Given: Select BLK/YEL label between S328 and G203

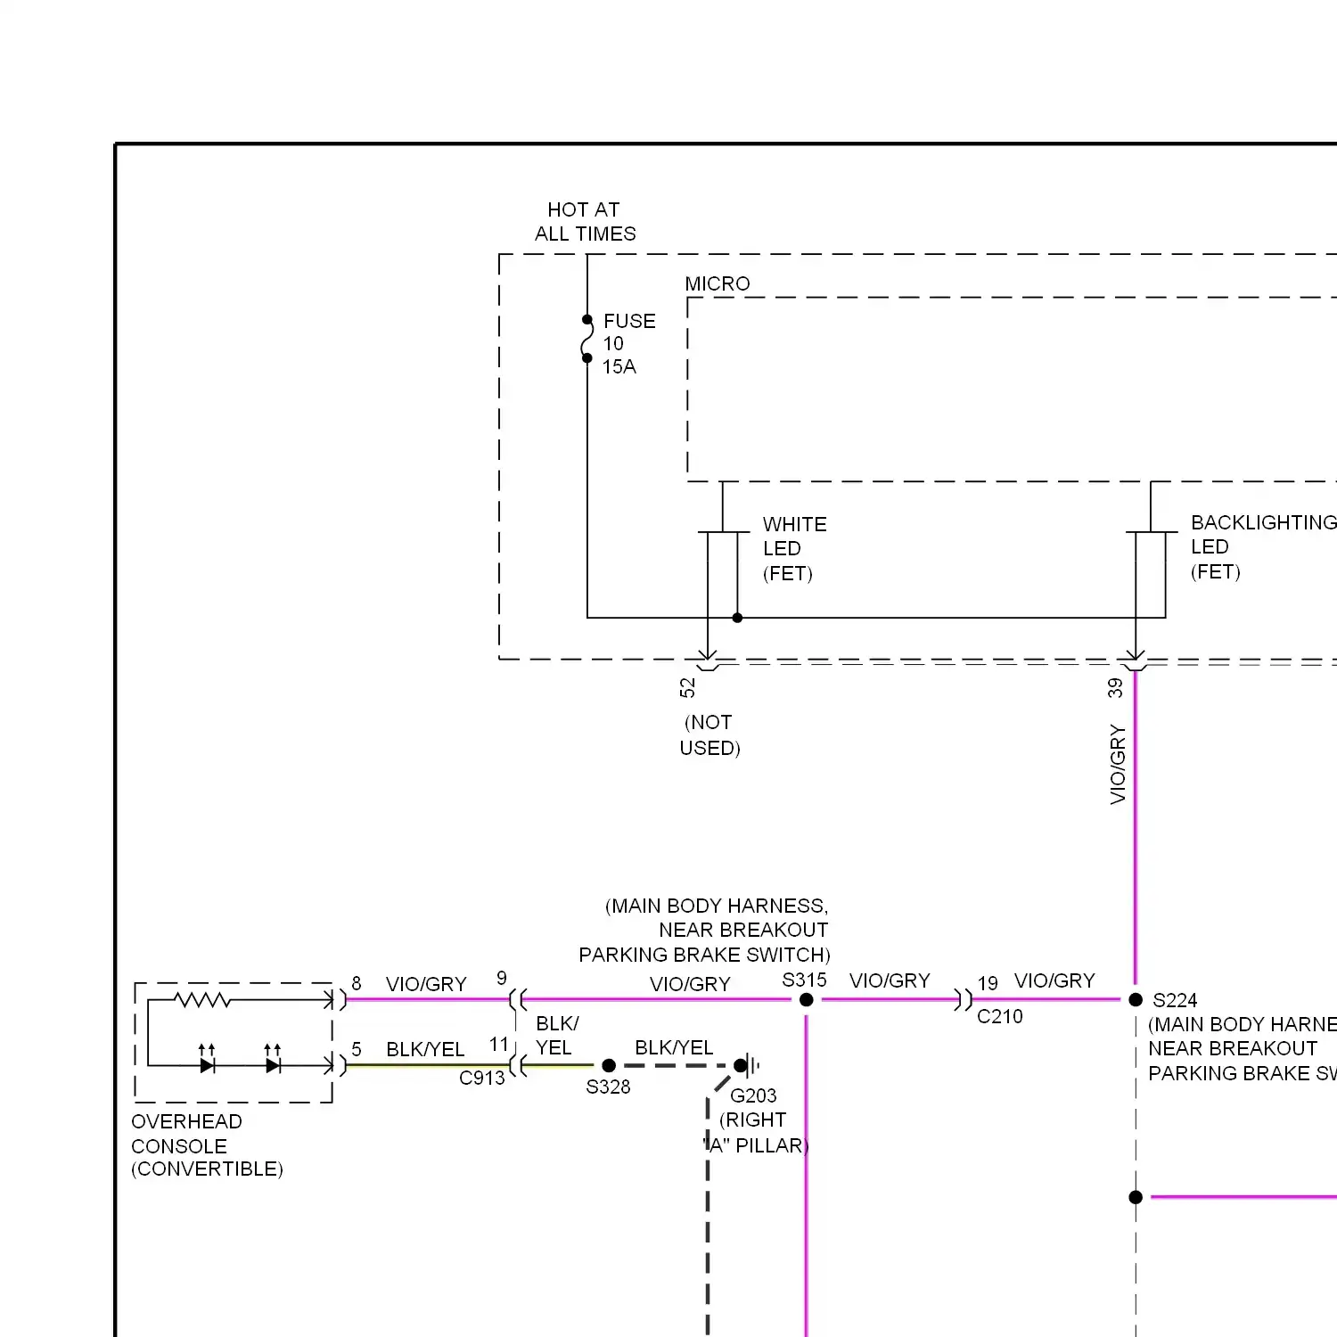Looking at the screenshot, I should pos(674,1047).
